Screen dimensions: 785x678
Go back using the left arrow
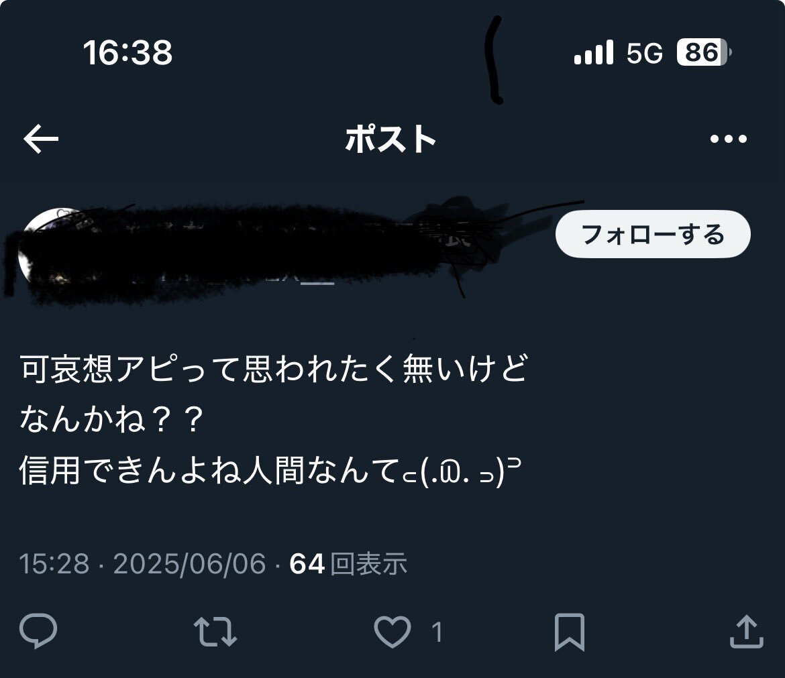(x=41, y=139)
